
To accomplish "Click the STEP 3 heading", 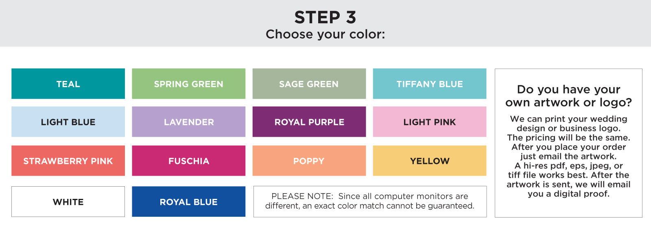I will [x=325, y=17].
